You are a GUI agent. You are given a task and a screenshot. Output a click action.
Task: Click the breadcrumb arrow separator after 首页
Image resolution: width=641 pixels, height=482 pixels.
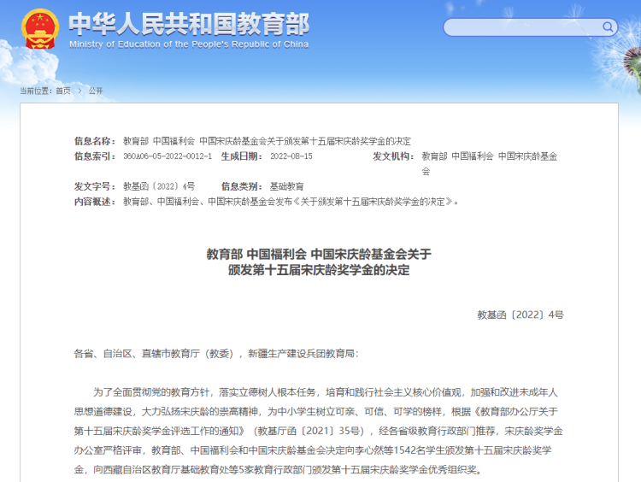(x=78, y=91)
